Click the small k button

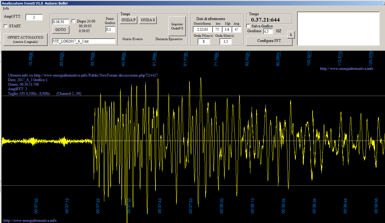(291, 35)
